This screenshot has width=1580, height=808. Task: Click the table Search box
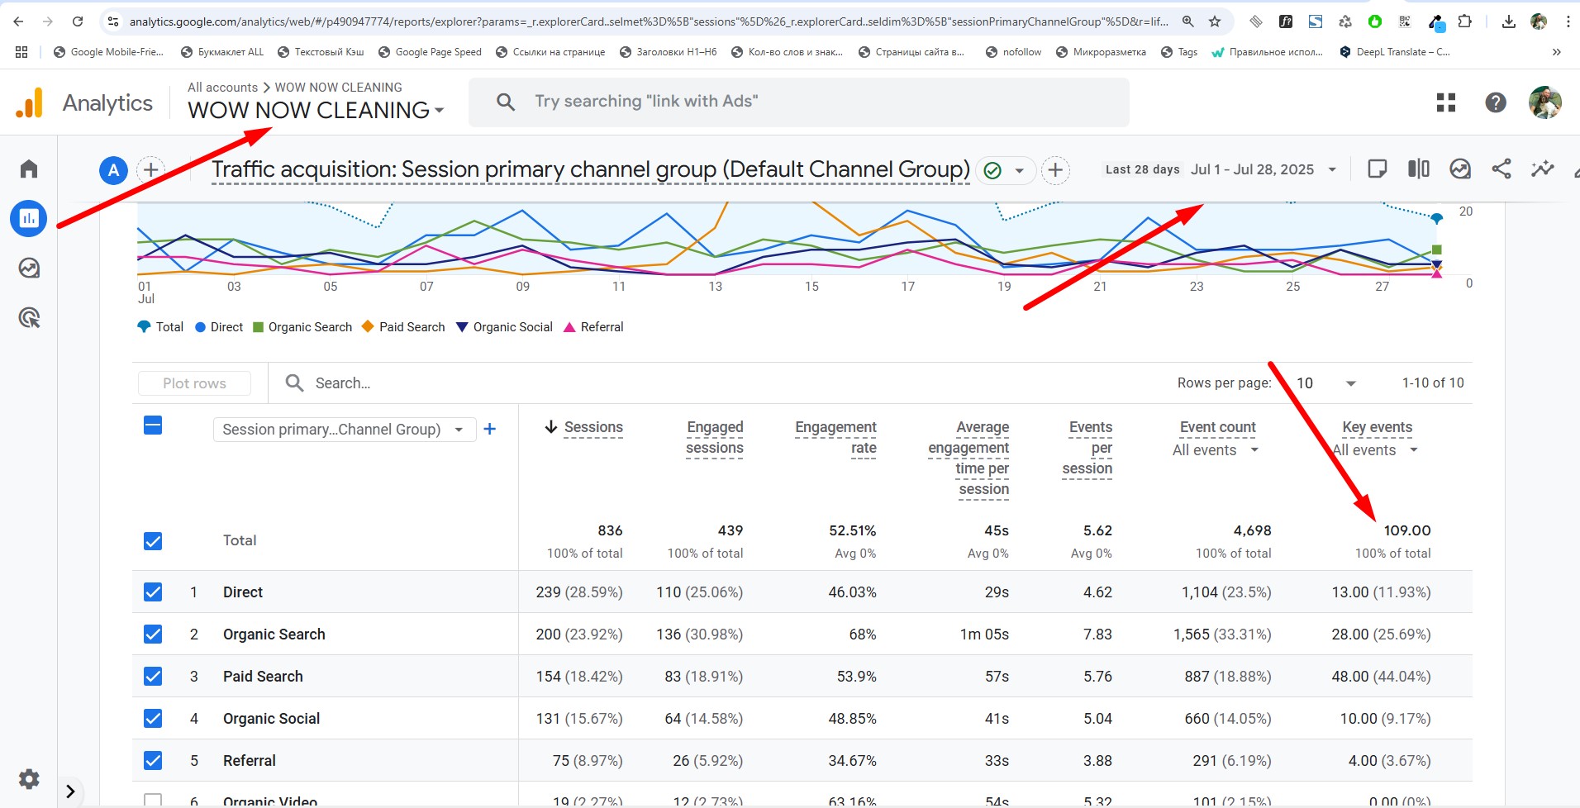point(342,383)
